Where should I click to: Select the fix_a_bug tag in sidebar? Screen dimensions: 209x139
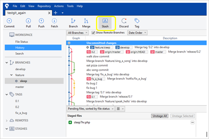point(21,113)
